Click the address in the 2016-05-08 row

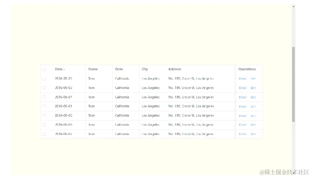pyautogui.click(x=191, y=115)
